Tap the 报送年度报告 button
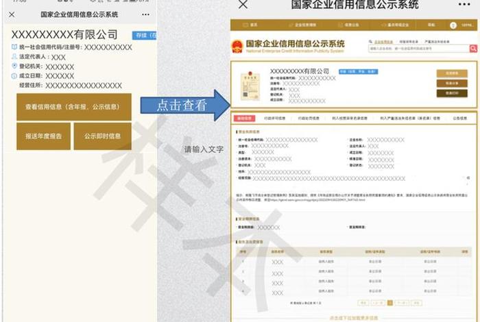Viewport: 480px width, 322px height. [43, 136]
